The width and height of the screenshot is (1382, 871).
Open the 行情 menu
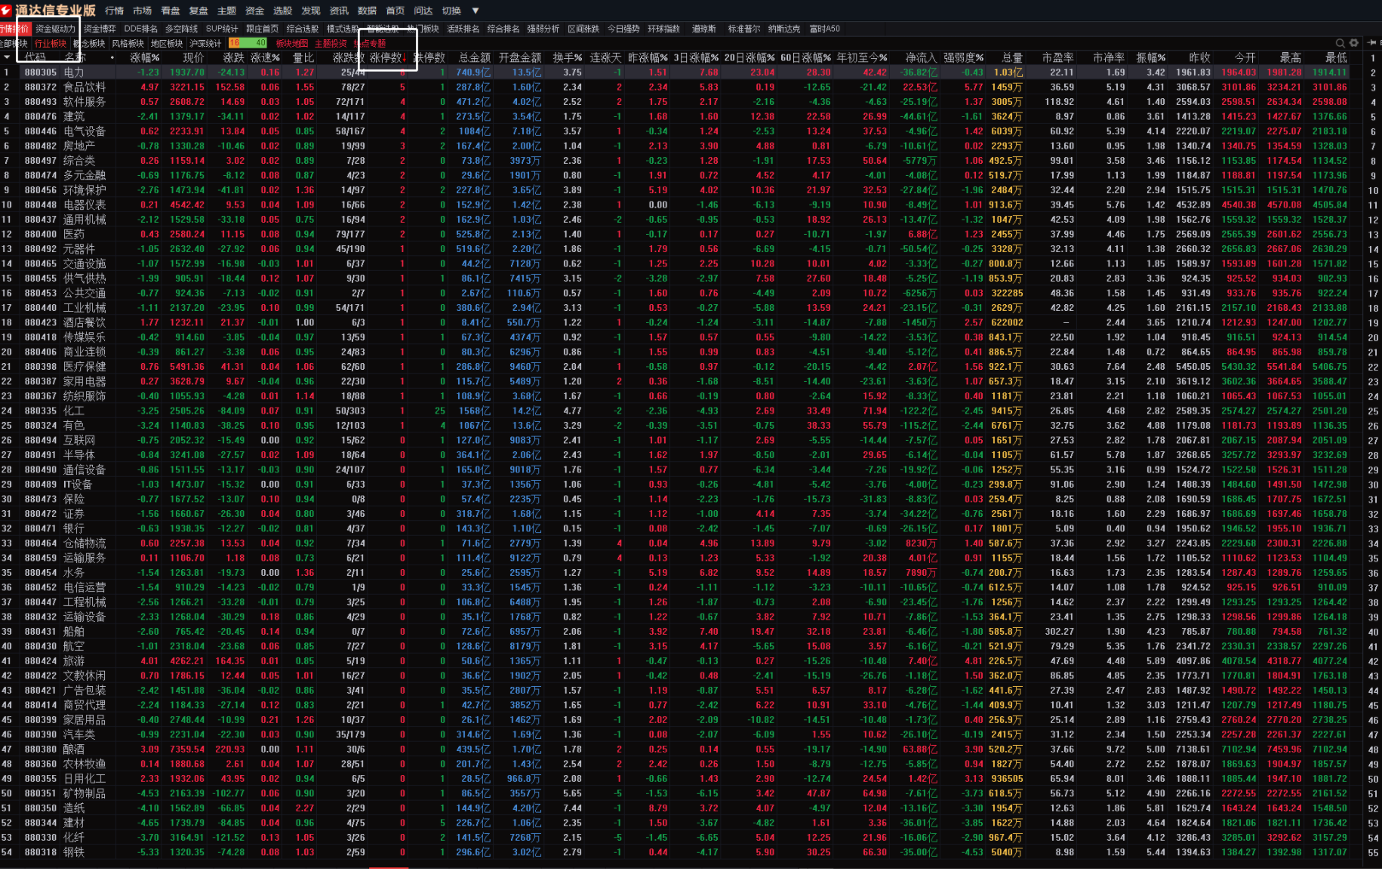click(114, 11)
